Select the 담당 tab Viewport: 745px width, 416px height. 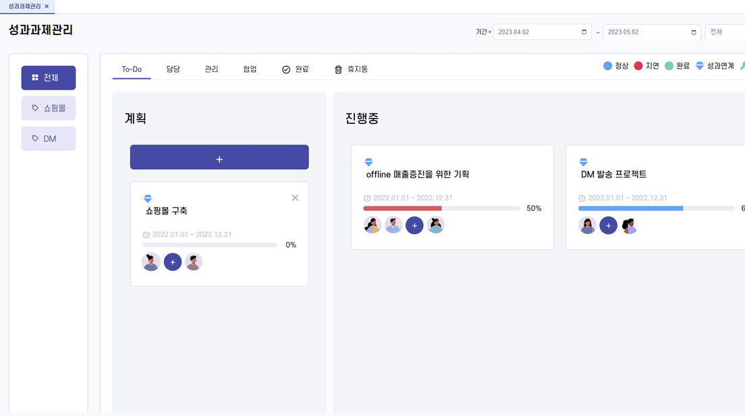(x=173, y=69)
